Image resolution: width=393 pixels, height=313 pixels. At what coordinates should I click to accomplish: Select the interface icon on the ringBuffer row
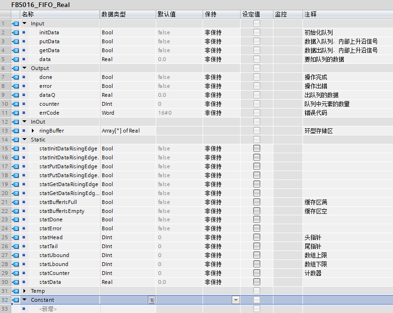15,131
